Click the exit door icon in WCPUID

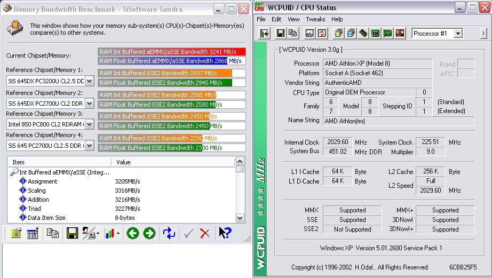click(x=265, y=34)
